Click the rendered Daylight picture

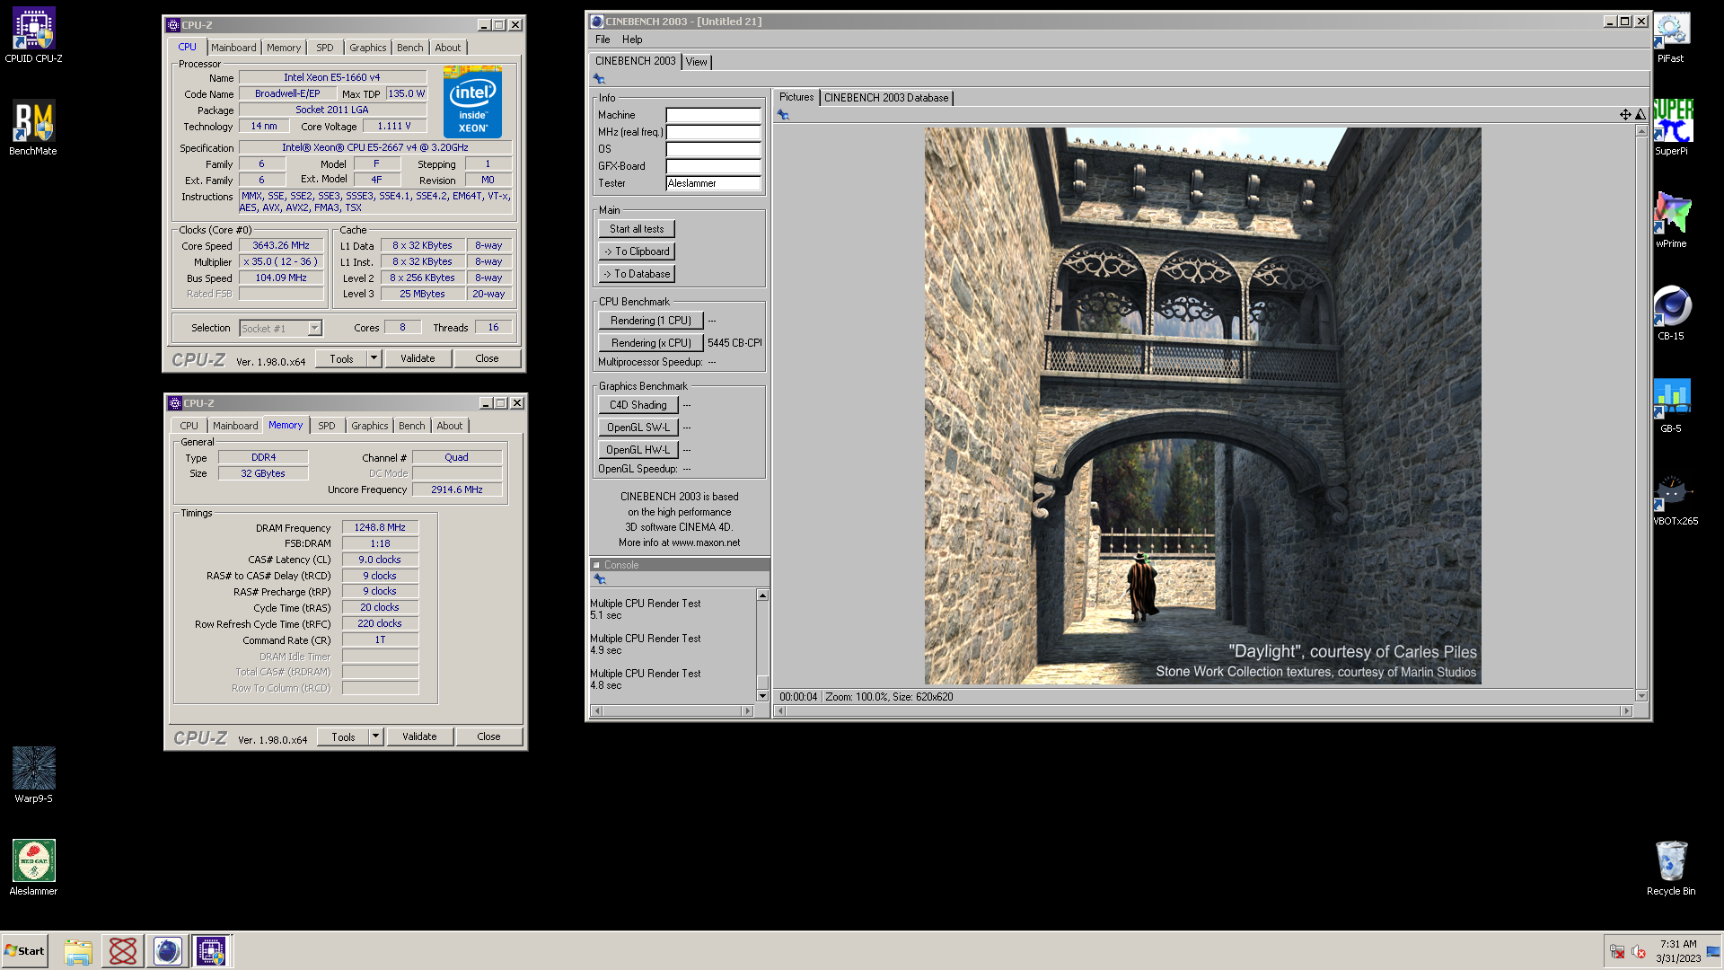(x=1202, y=405)
